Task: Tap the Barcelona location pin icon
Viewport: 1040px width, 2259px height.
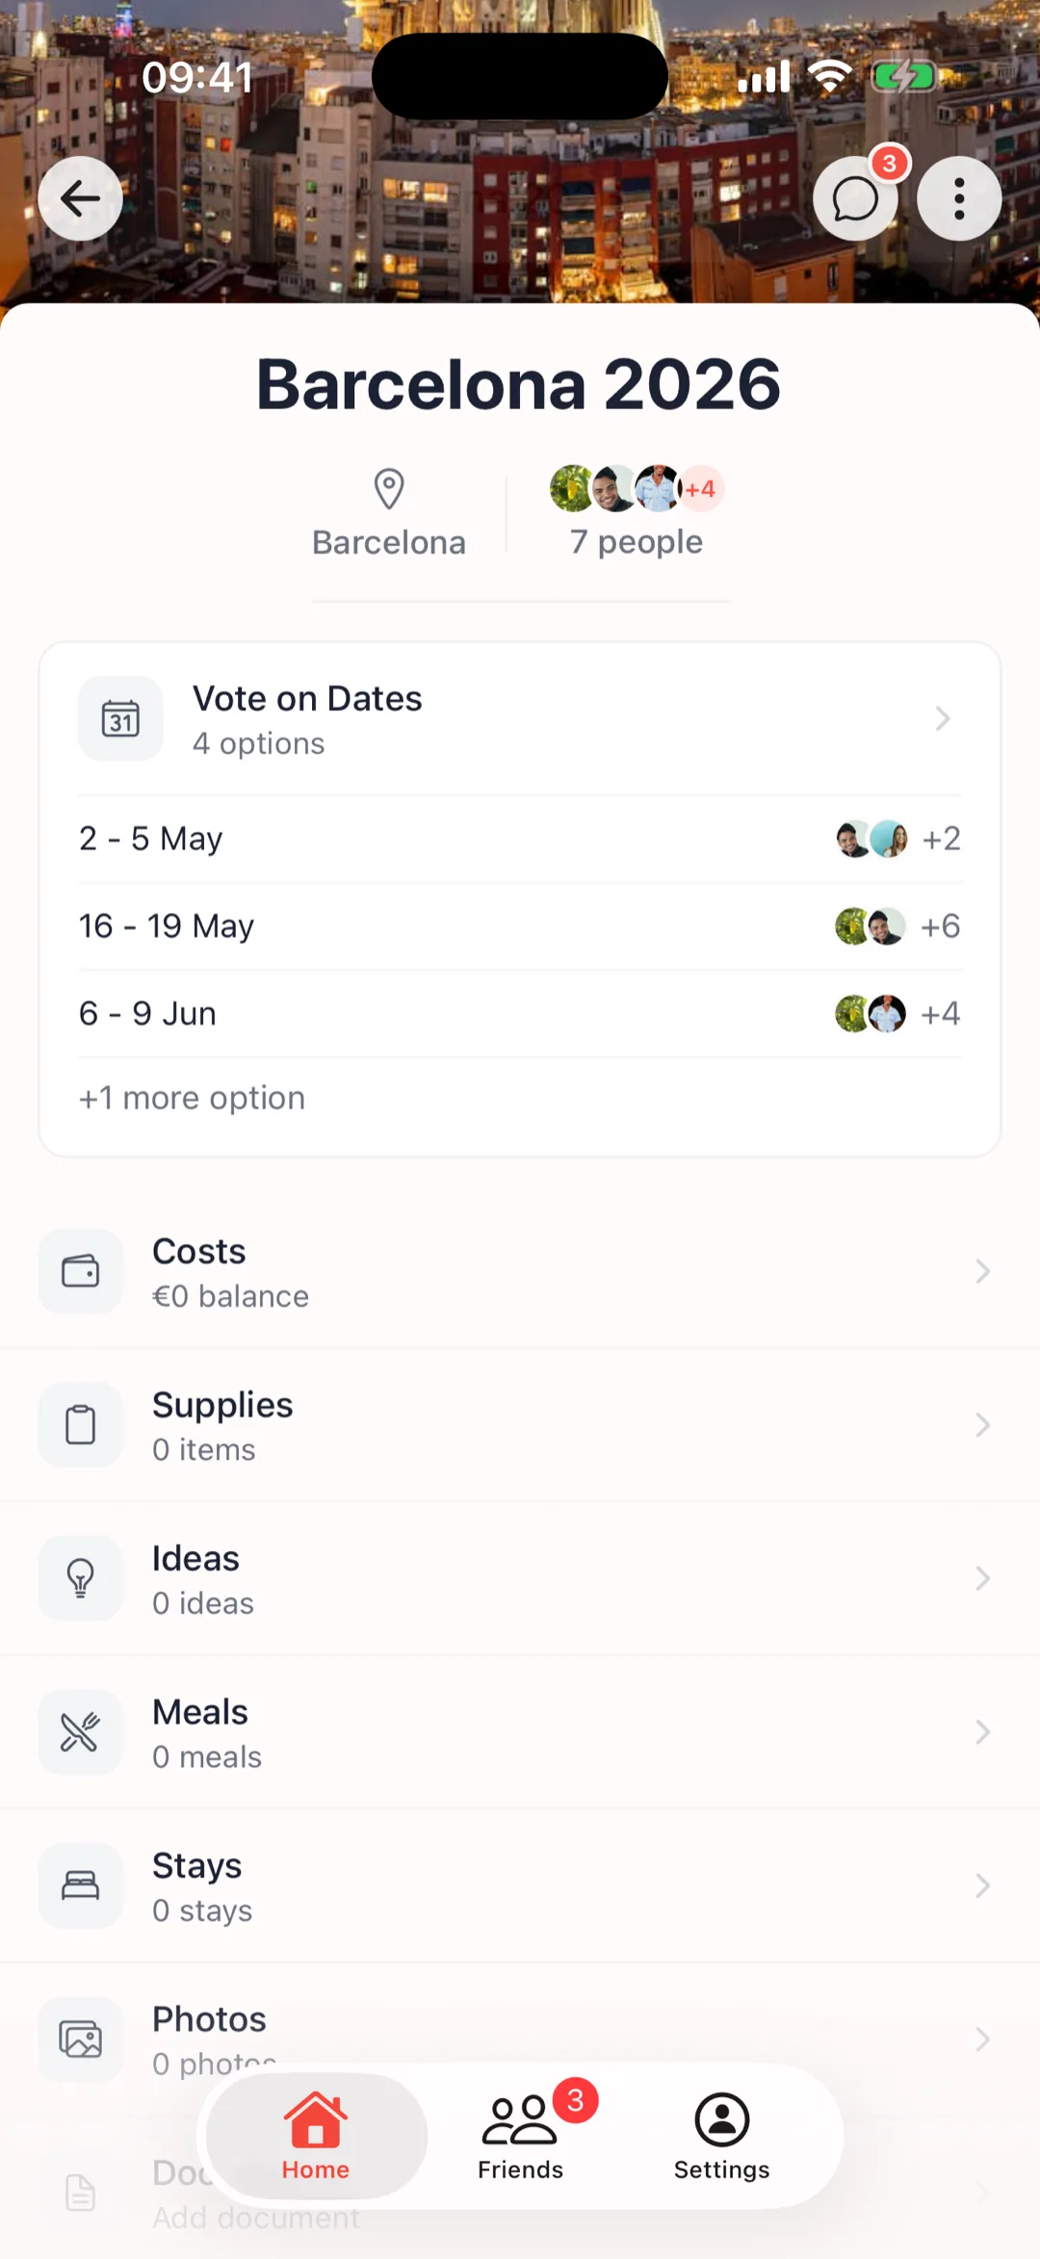Action: click(389, 489)
